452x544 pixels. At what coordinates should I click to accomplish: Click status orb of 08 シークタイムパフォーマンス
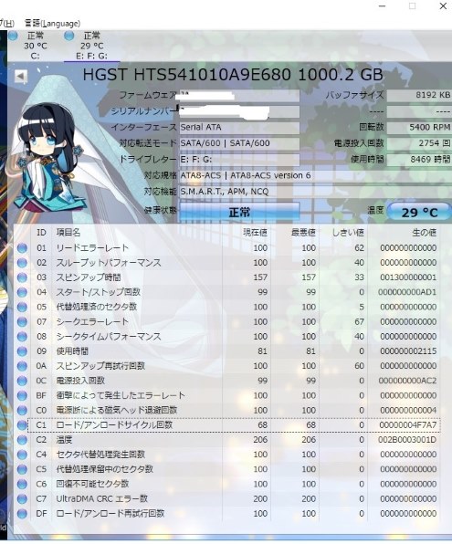22,337
